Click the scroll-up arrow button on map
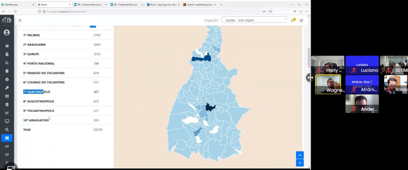The width and height of the screenshot is (408, 170). [300, 155]
